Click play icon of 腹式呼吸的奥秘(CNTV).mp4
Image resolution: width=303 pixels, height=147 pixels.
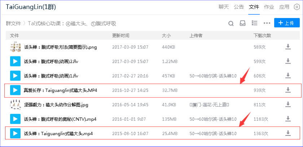tap(15, 119)
